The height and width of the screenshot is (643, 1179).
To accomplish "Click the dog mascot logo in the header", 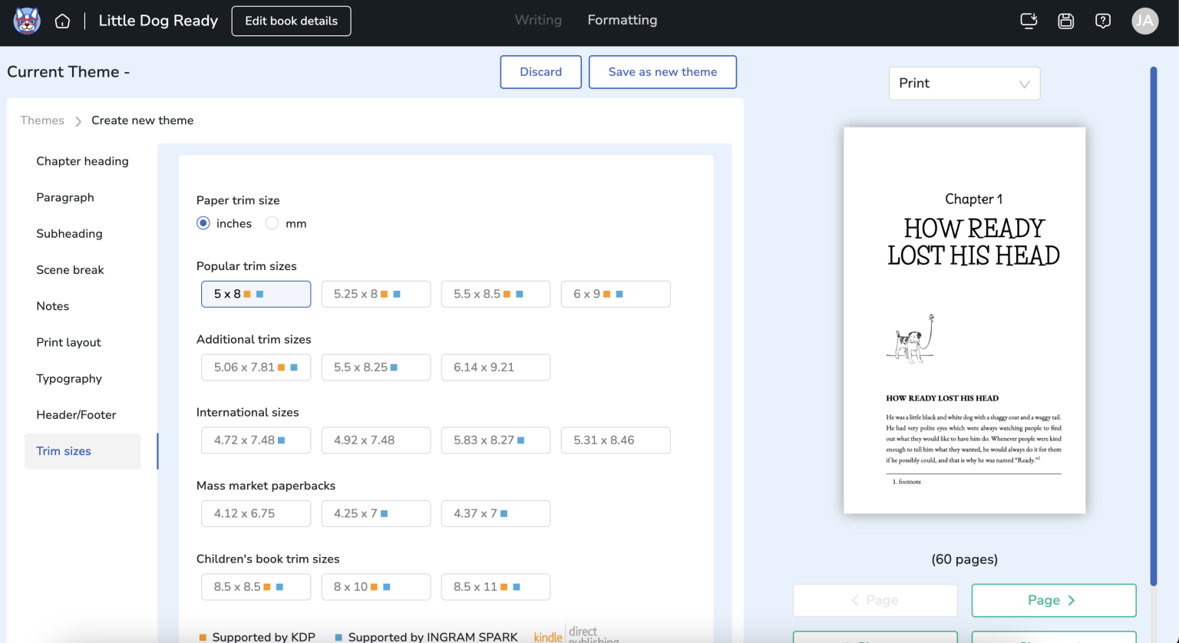I will 26,21.
